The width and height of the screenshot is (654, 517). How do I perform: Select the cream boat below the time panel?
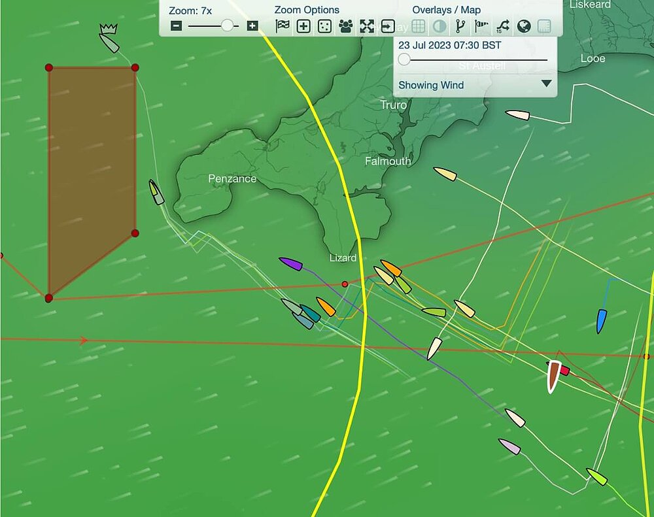coord(517,115)
